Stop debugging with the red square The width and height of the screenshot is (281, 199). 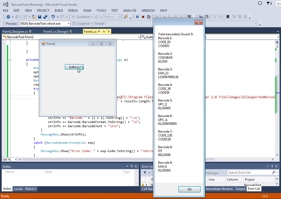(143, 17)
